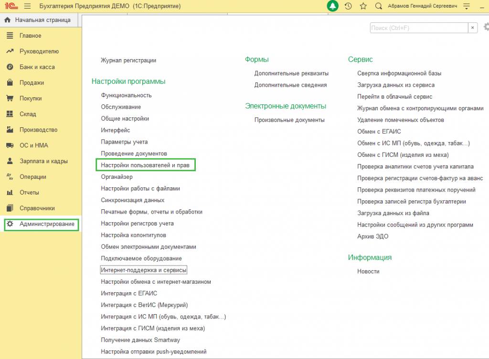The height and width of the screenshot is (359, 489).
Task: Open Получение данных Smartway
Action: click(x=140, y=340)
